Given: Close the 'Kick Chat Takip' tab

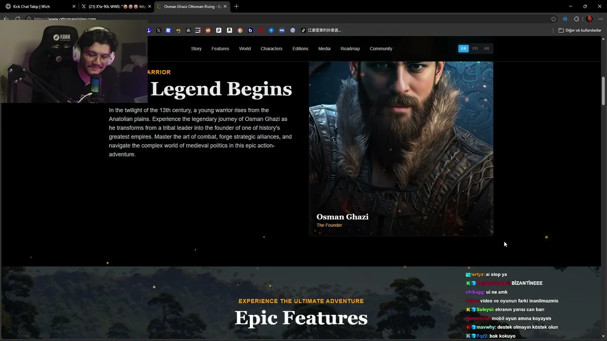Looking at the screenshot, I should pyautogui.click(x=74, y=7).
